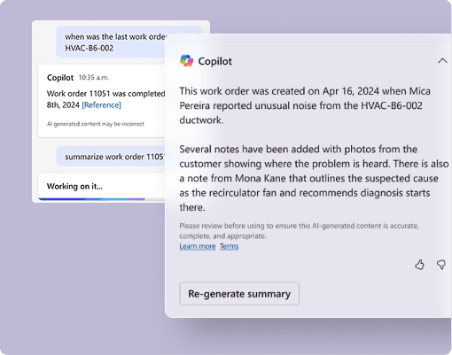Give the summary a thumbs up
Image resolution: width=452 pixels, height=355 pixels.
point(419,265)
